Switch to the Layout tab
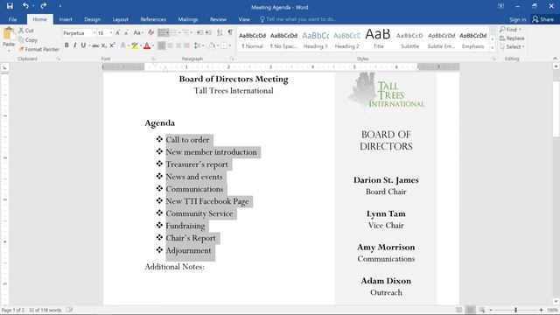The image size is (560, 315). coord(121,19)
